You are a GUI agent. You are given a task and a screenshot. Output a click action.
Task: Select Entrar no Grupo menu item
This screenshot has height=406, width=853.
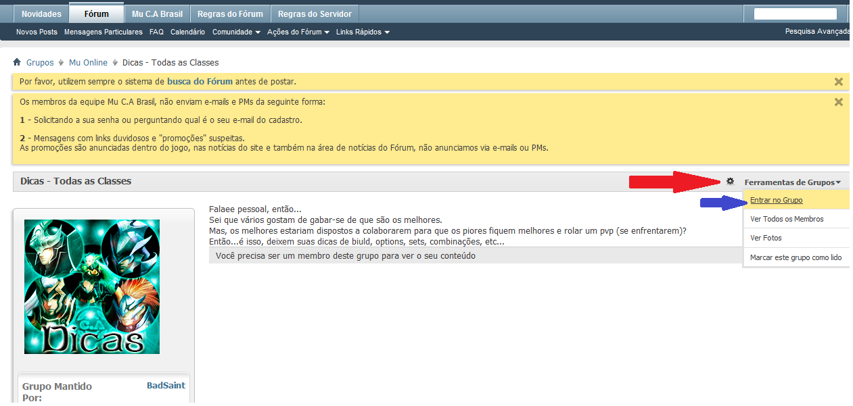click(x=776, y=200)
